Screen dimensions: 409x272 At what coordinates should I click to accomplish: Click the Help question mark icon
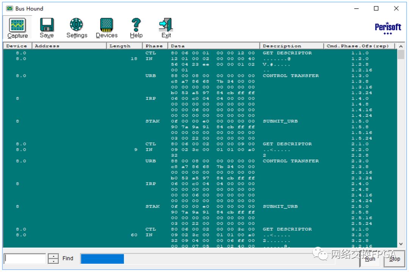point(136,25)
